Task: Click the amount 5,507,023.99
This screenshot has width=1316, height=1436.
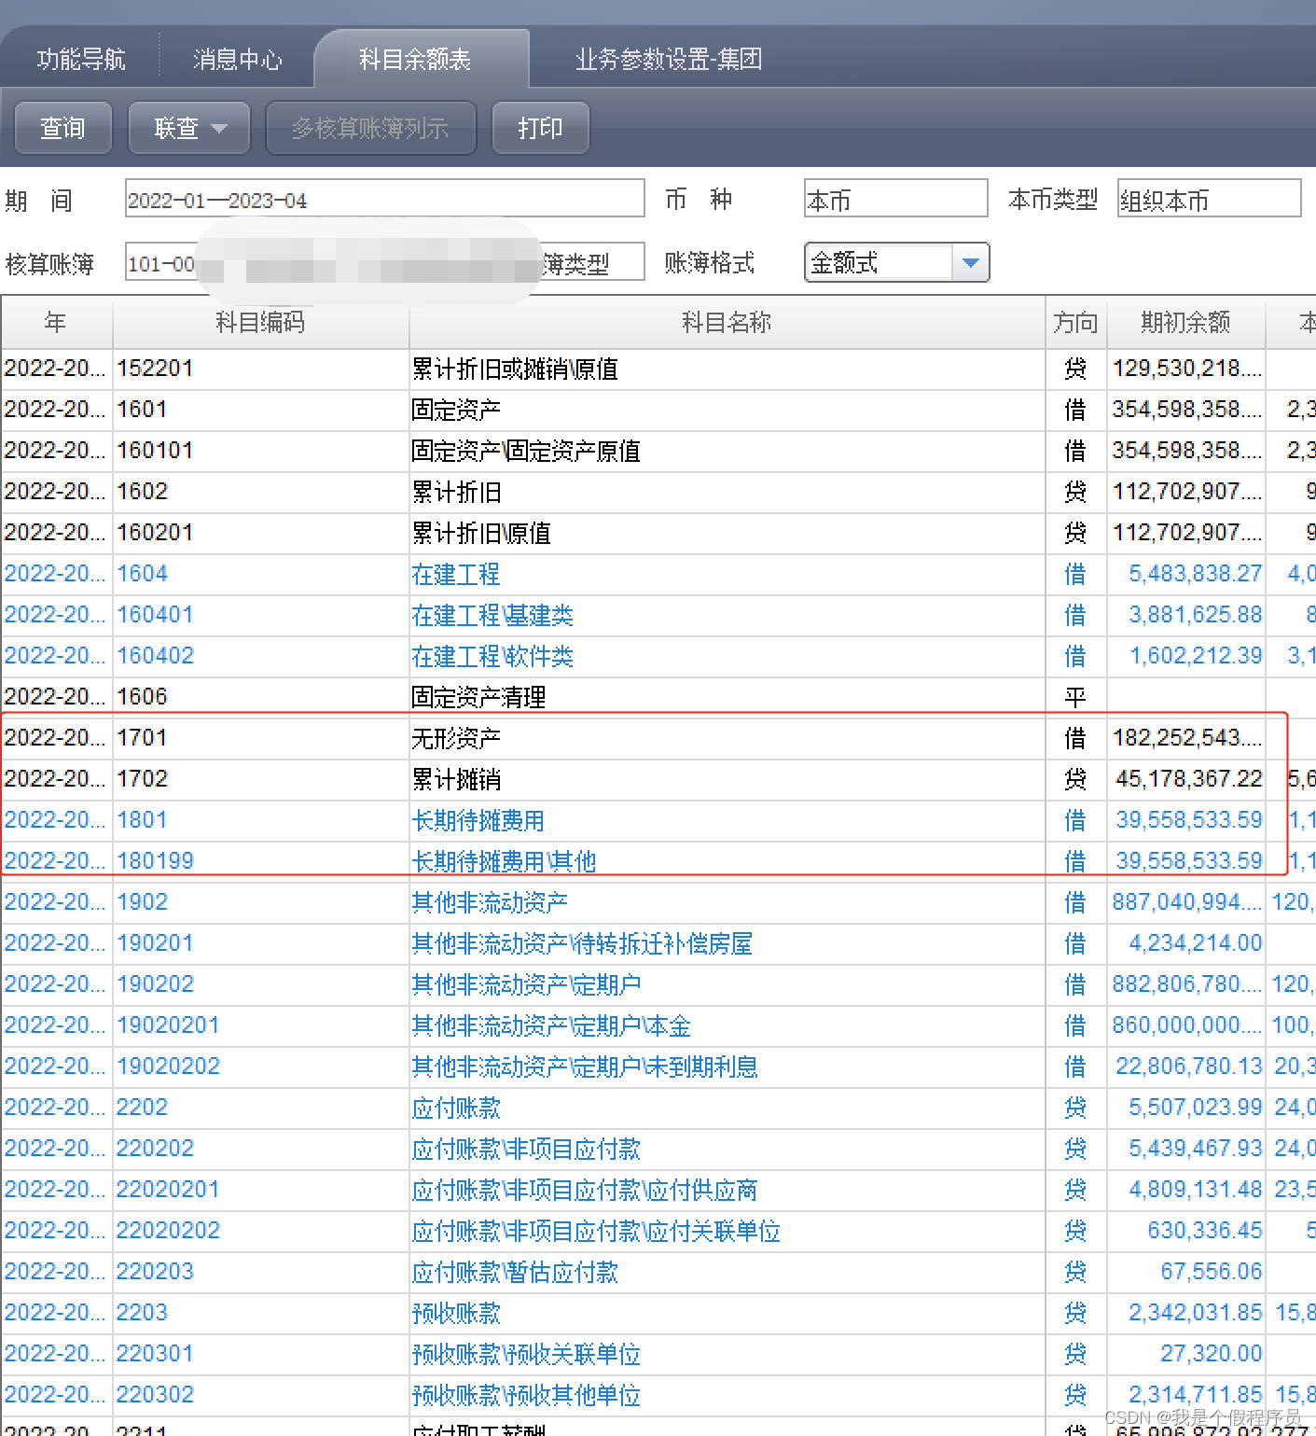Action: 1195,1108
